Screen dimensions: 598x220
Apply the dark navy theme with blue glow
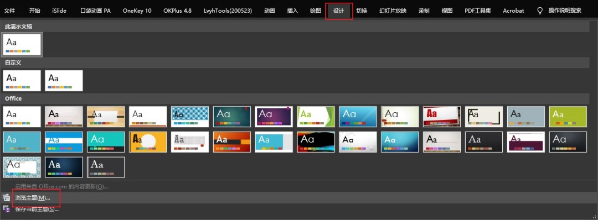coord(64,167)
